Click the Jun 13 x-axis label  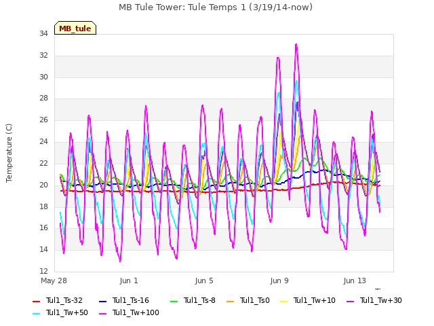[355, 280]
